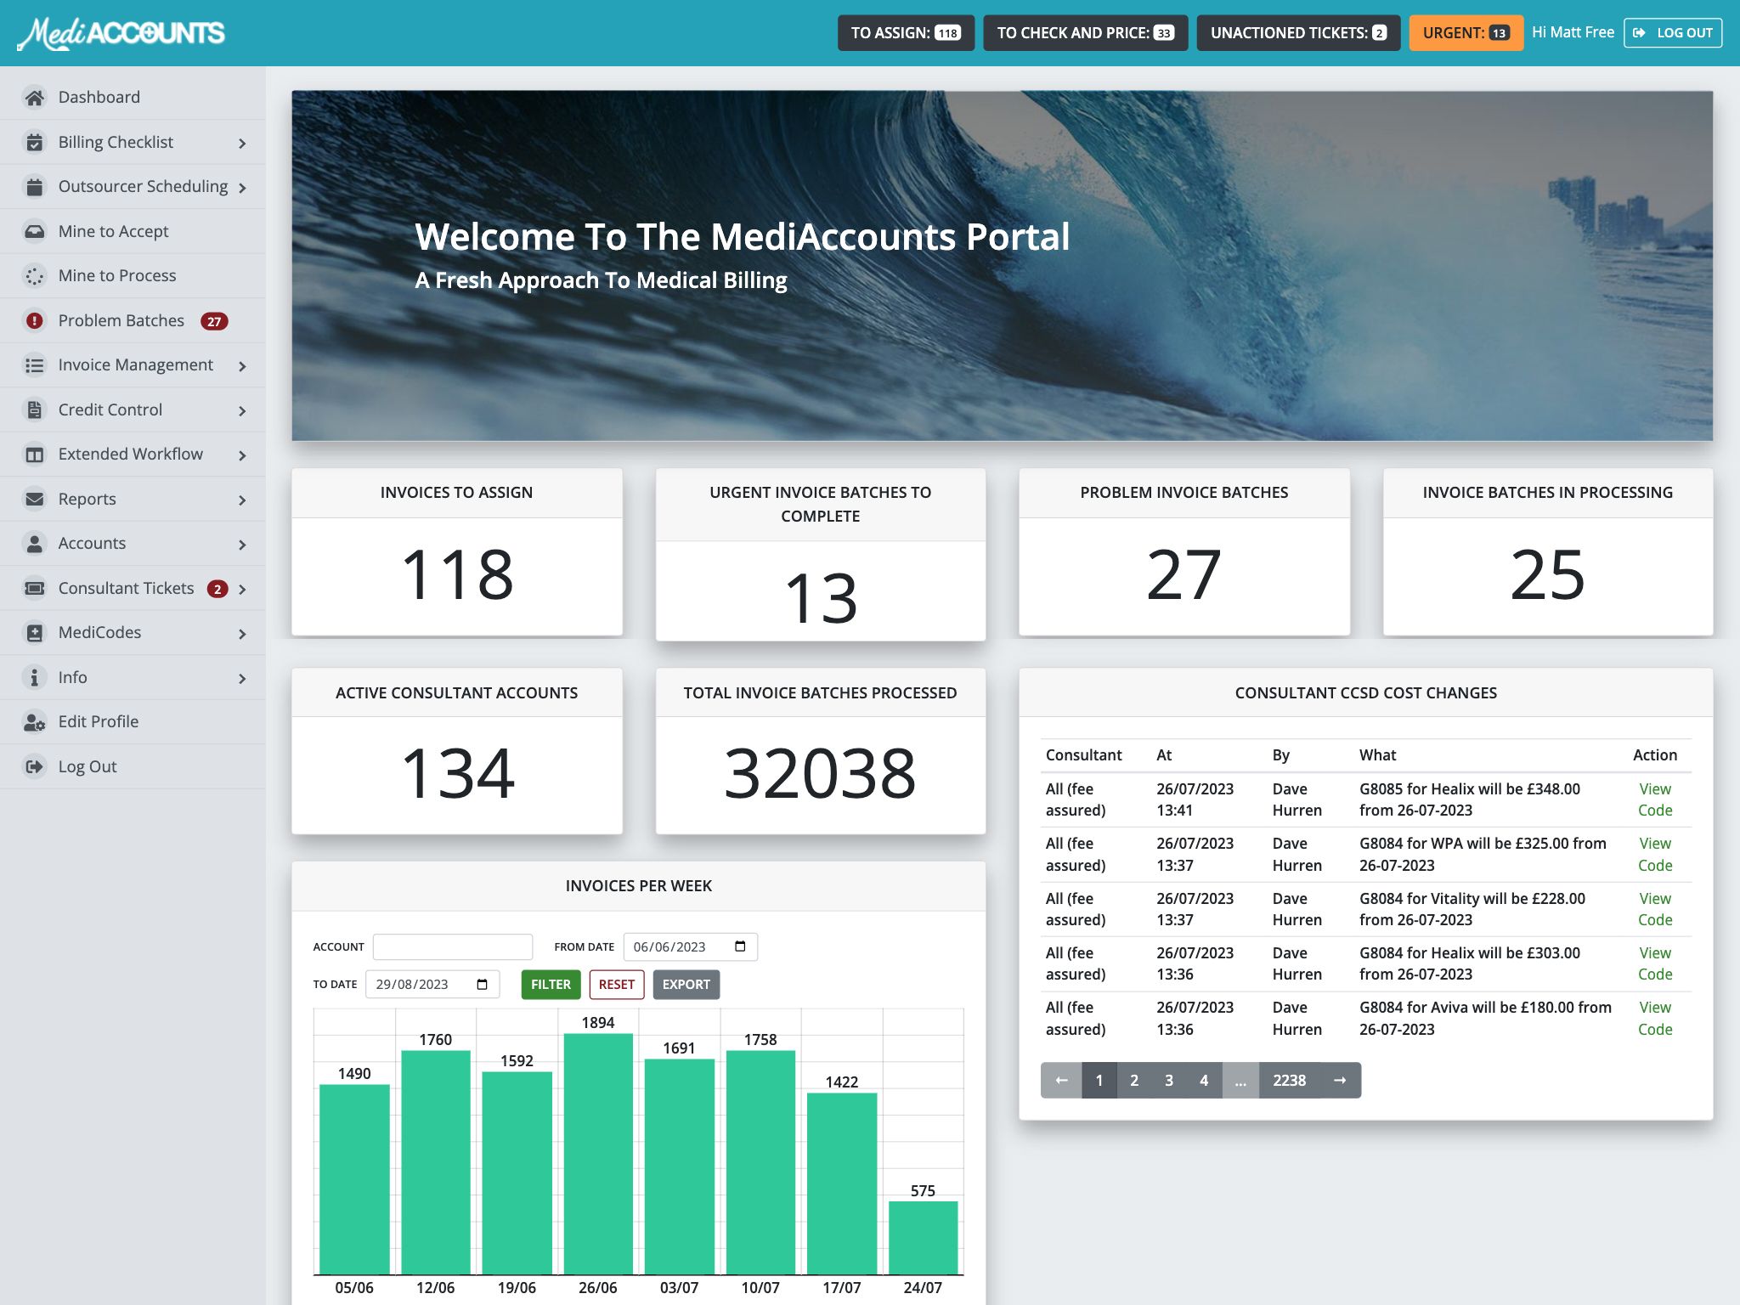Open the Accounts menu item
Viewport: 1740px width, 1305px height.
pos(92,544)
